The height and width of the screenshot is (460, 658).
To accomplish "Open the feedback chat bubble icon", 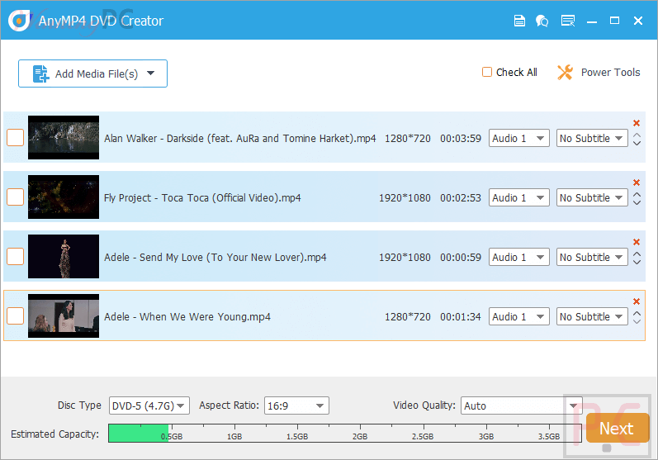I will click(x=542, y=21).
